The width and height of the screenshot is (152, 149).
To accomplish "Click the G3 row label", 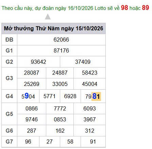I will [9, 78].
